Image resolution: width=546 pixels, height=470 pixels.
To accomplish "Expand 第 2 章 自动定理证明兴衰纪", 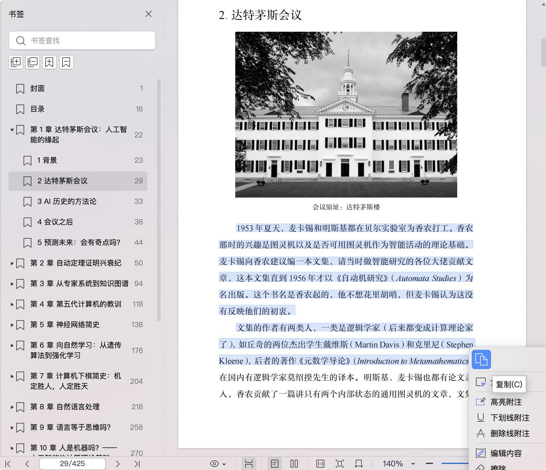I will point(12,263).
